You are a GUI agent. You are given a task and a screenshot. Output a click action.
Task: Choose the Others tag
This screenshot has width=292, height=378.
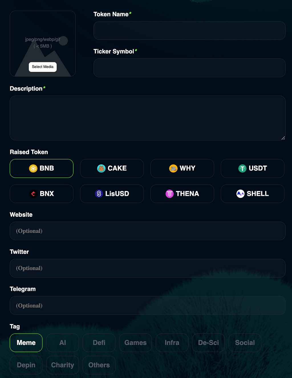point(99,365)
